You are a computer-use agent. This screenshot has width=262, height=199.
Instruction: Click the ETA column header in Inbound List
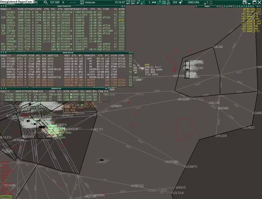(x=60, y=9)
